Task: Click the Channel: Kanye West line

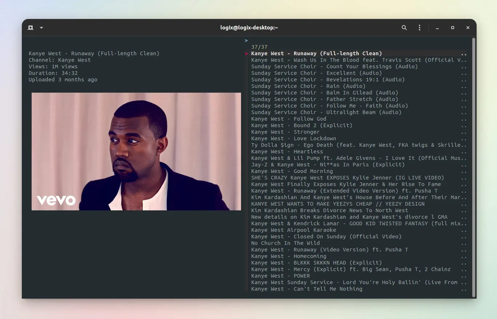Action: (x=60, y=60)
